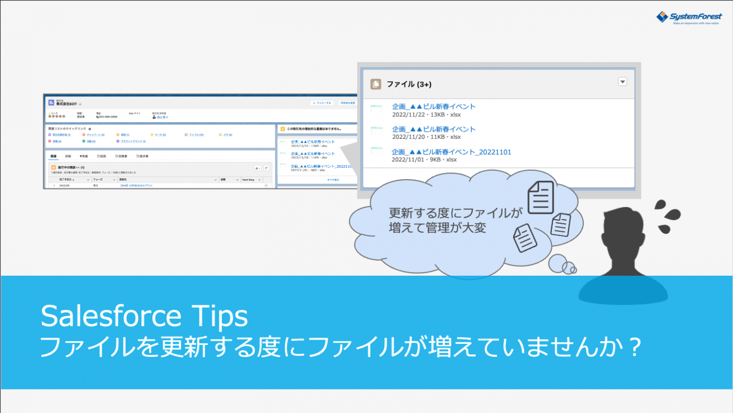Click the icon next to メモ quick link

220,135
